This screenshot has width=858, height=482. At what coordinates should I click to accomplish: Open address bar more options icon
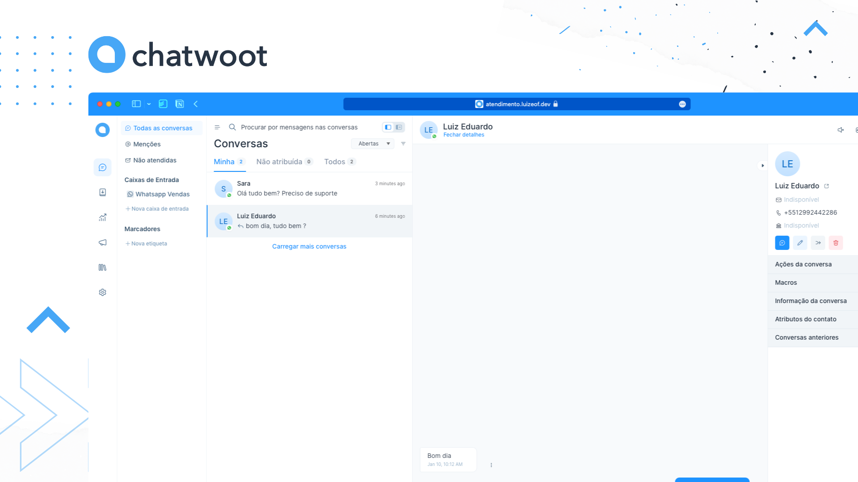[x=682, y=104]
